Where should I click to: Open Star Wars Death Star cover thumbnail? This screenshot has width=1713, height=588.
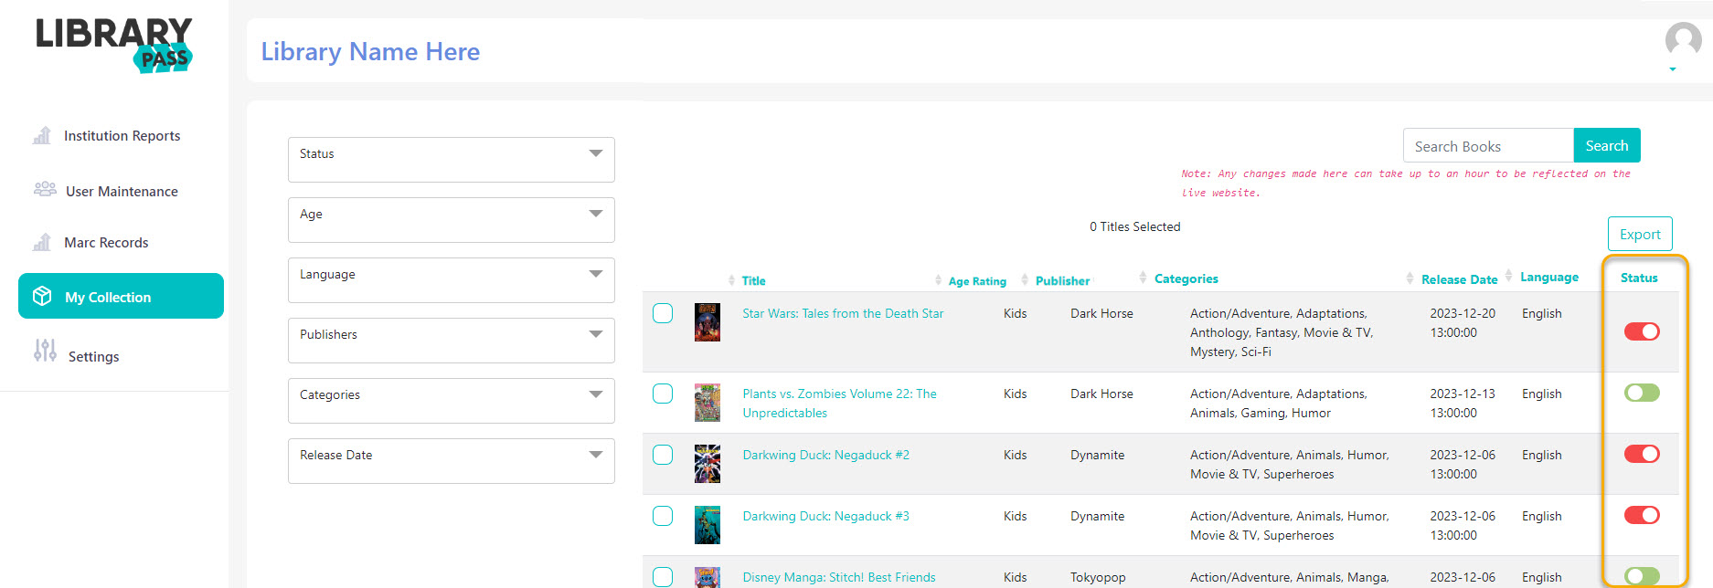(x=708, y=322)
